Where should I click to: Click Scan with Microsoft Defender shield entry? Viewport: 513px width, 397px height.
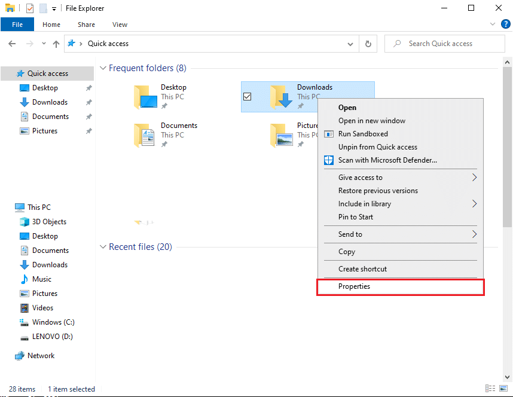pyautogui.click(x=387, y=160)
